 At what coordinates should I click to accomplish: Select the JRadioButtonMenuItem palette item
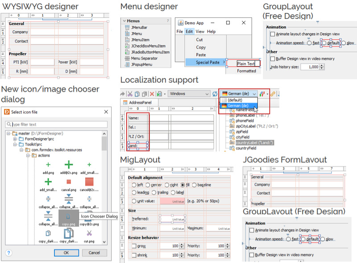(x=147, y=52)
